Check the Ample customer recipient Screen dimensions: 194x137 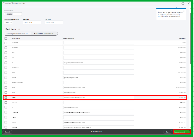(6, 83)
